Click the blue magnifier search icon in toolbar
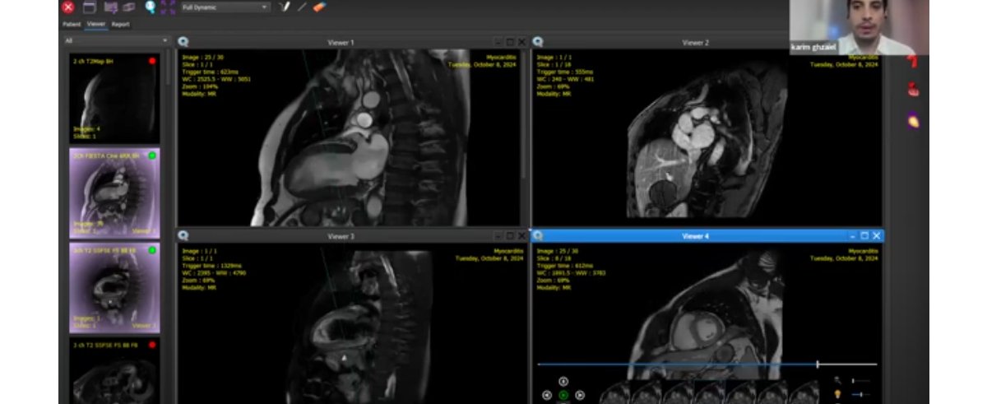987x404 pixels. [x=151, y=7]
